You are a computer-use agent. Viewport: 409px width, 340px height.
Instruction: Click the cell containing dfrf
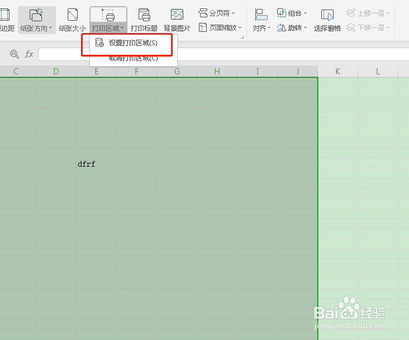click(x=96, y=163)
